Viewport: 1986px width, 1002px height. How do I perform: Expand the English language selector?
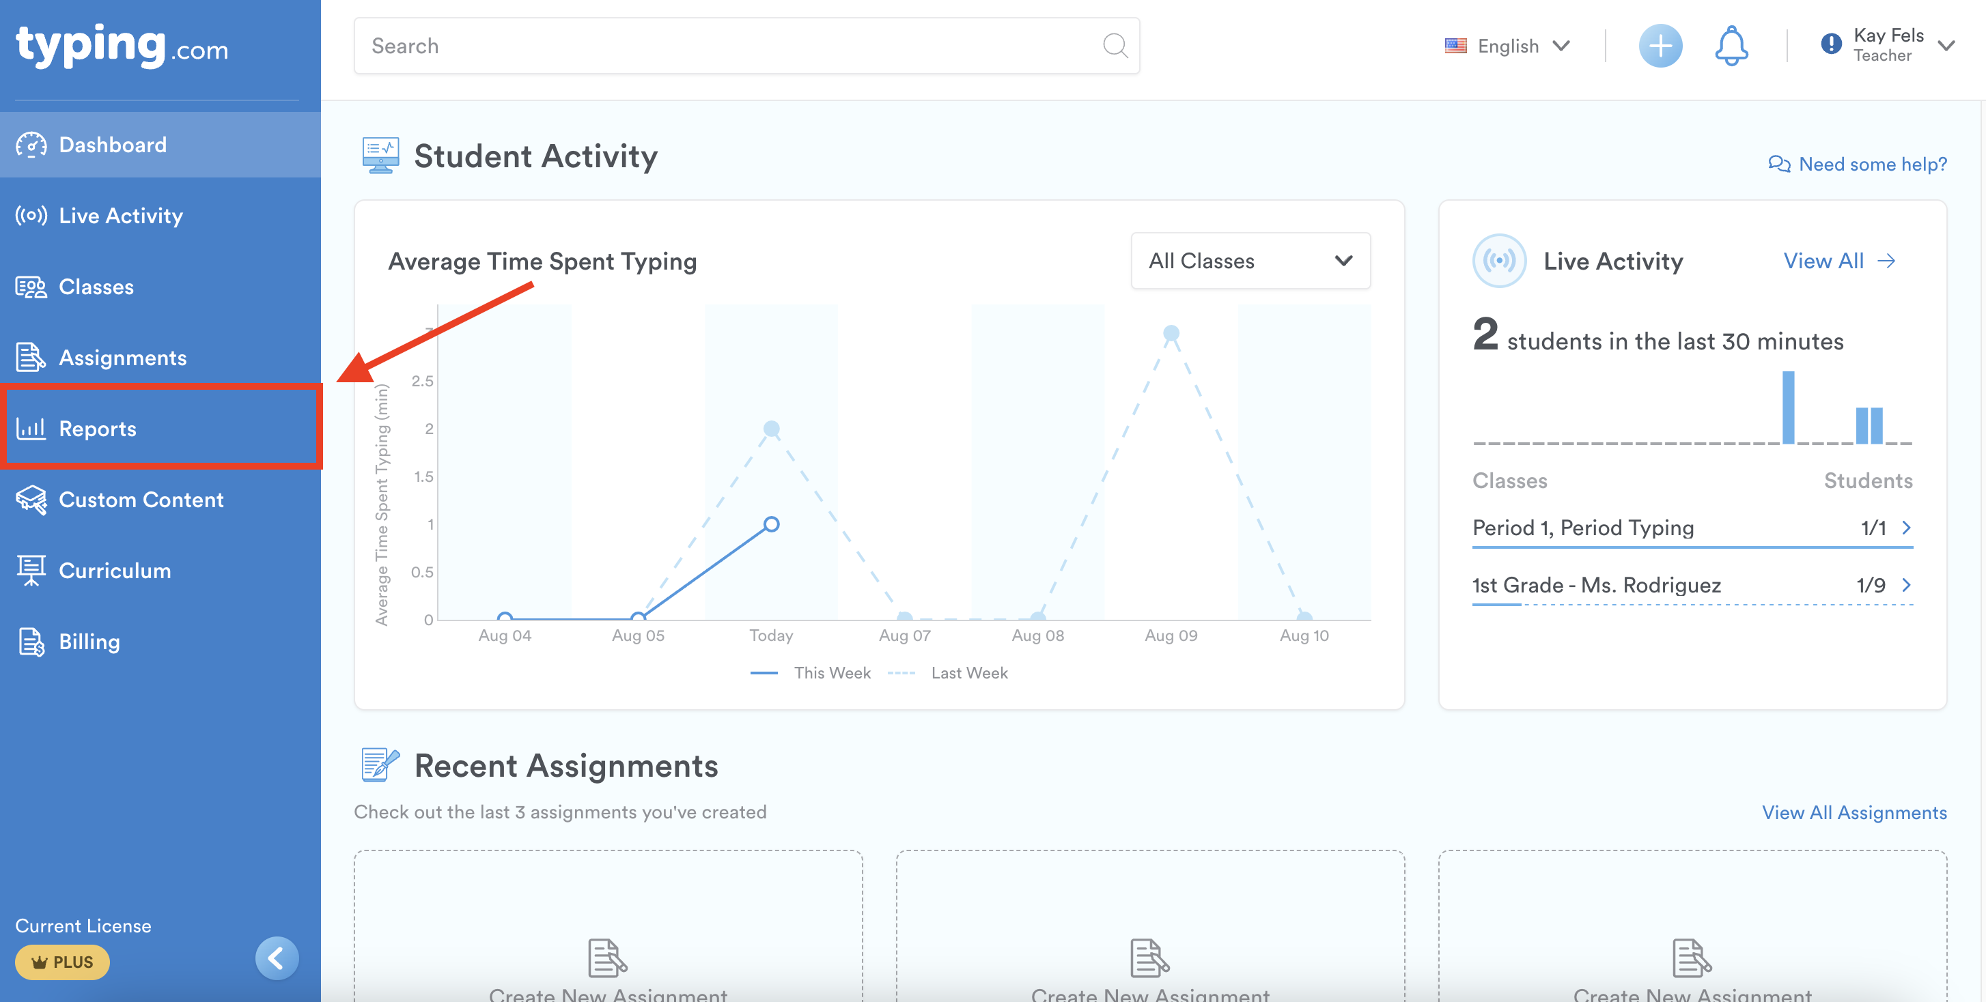click(x=1507, y=46)
